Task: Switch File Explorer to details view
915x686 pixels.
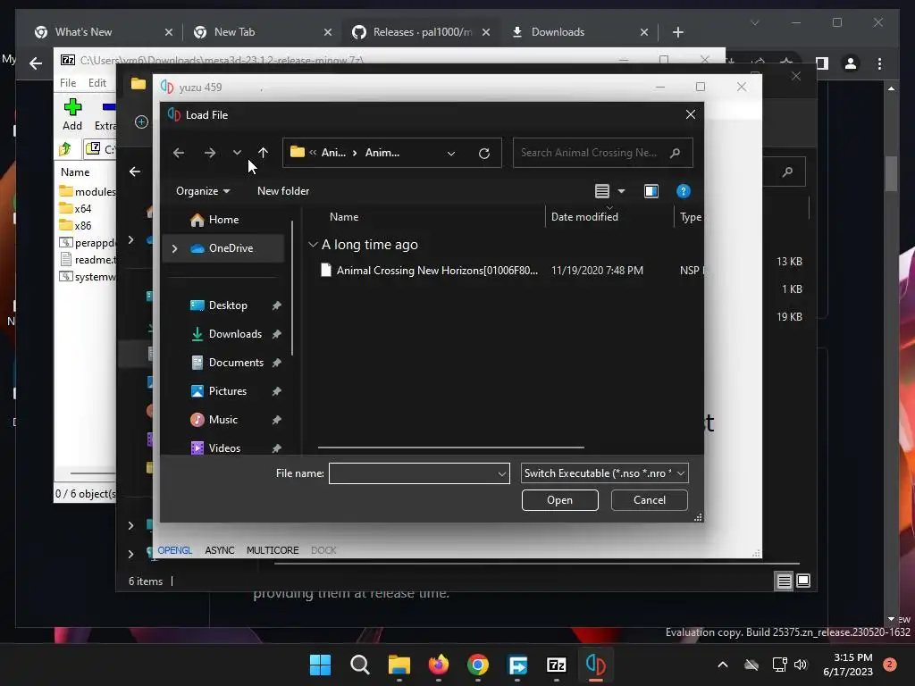Action: [x=784, y=581]
